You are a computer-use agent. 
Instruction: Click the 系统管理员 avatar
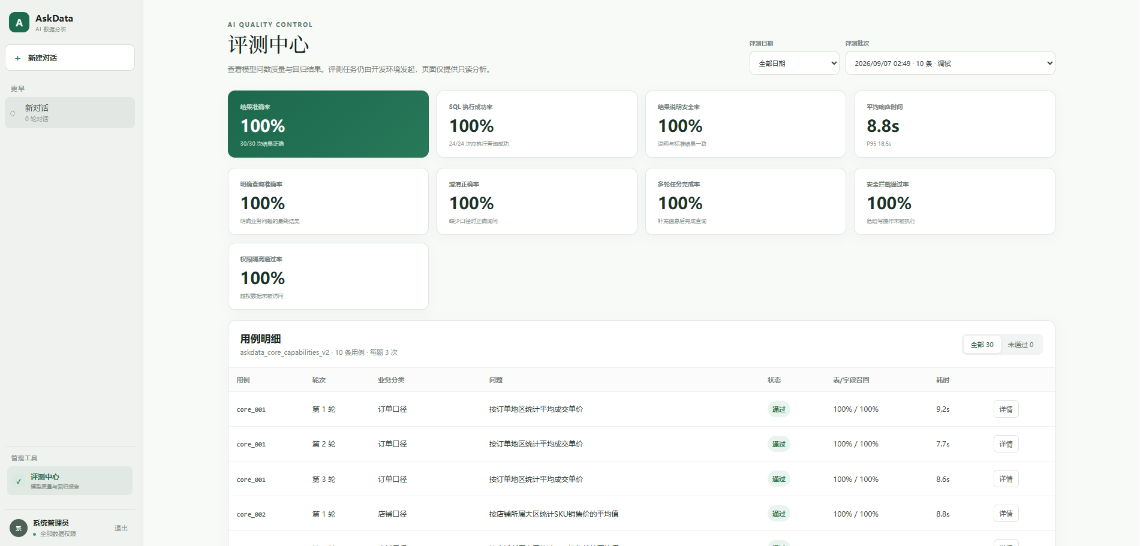click(x=19, y=528)
